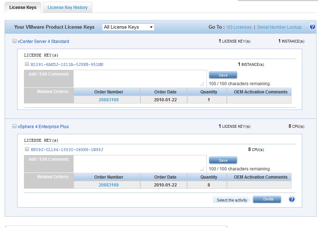The image size is (334, 228).
Task: Open order 20683169 under vCenter Server
Action: pos(109,100)
